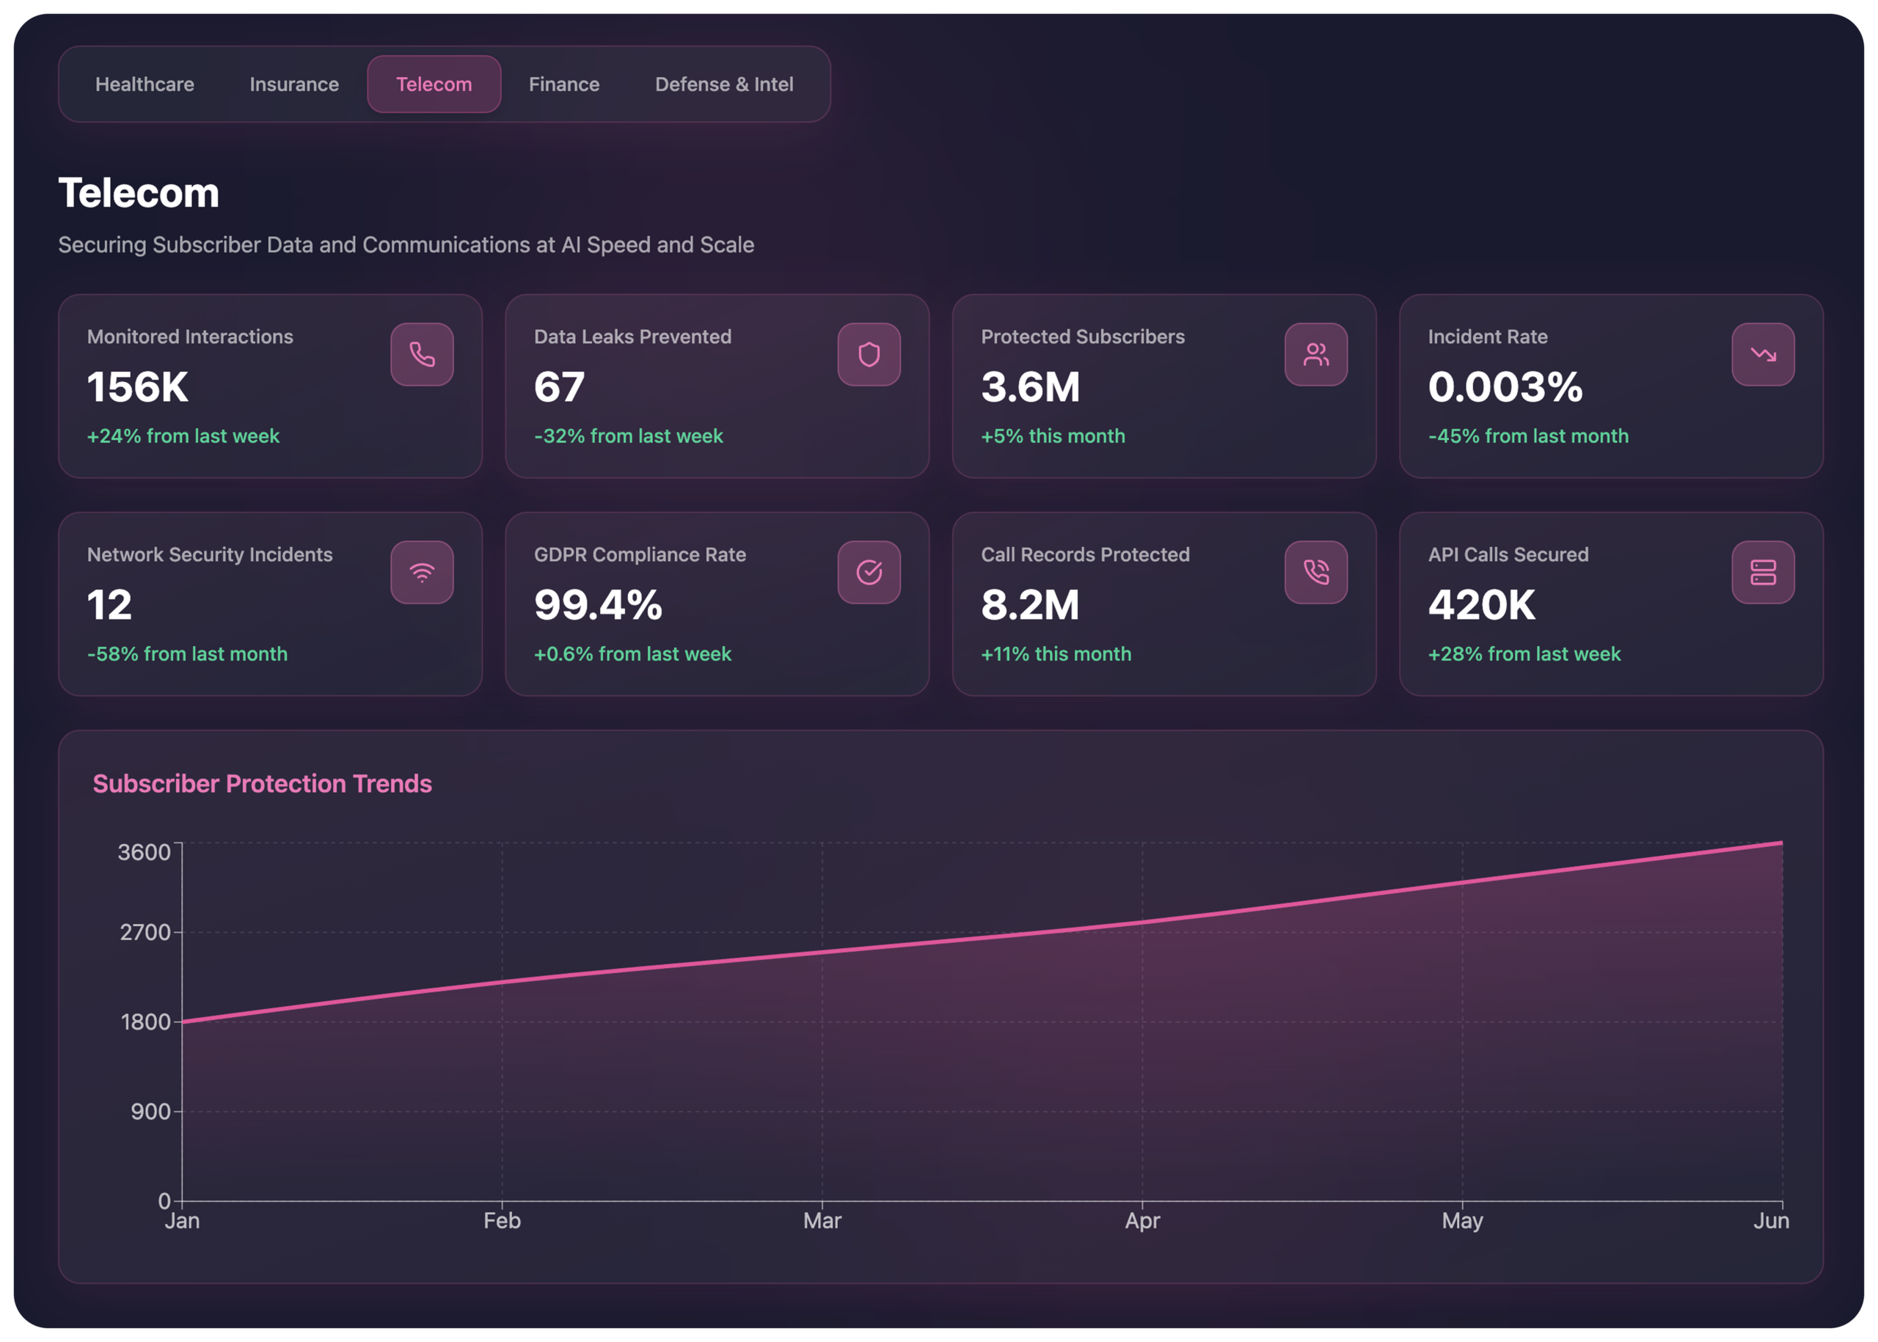Click the shield icon on Data Leaks Prevented

click(x=869, y=354)
